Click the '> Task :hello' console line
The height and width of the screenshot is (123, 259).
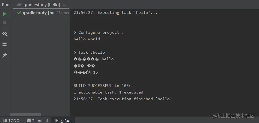[89, 52]
